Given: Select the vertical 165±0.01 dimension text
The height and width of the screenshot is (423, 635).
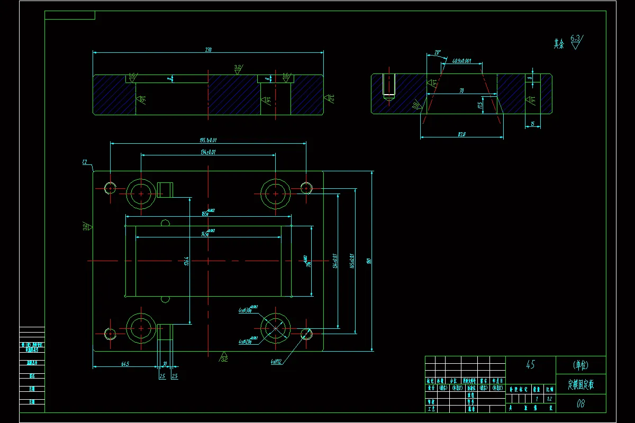Looking at the screenshot, I should point(352,262).
